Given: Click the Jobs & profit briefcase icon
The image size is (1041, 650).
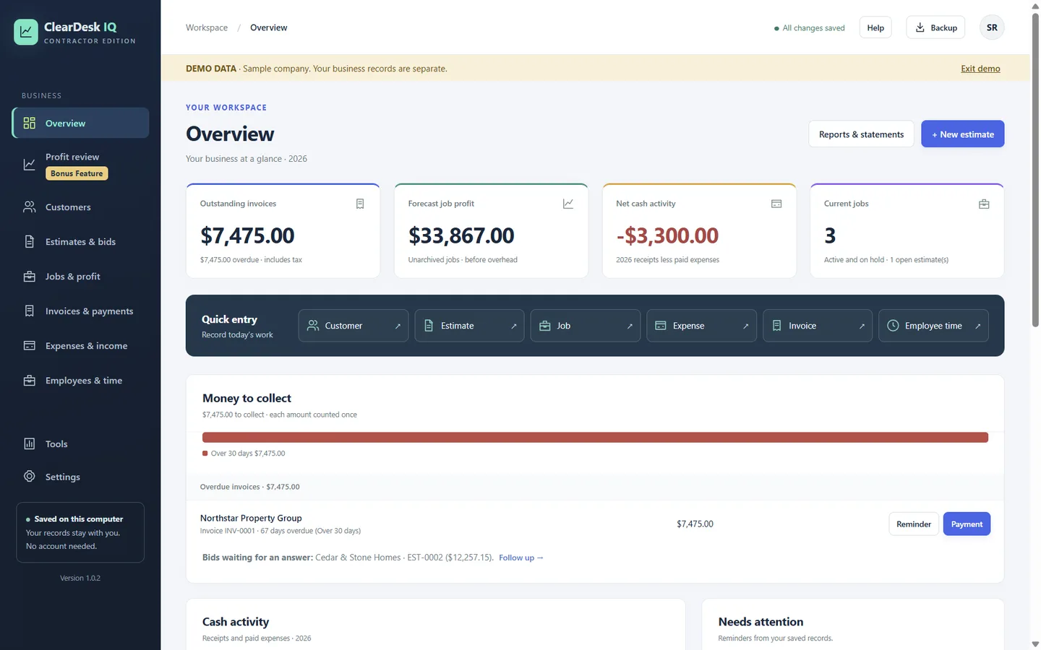Looking at the screenshot, I should click(30, 277).
